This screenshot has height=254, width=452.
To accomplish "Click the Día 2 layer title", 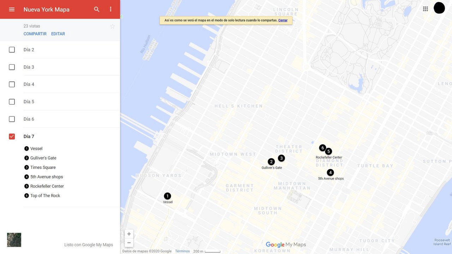I will coord(29,50).
